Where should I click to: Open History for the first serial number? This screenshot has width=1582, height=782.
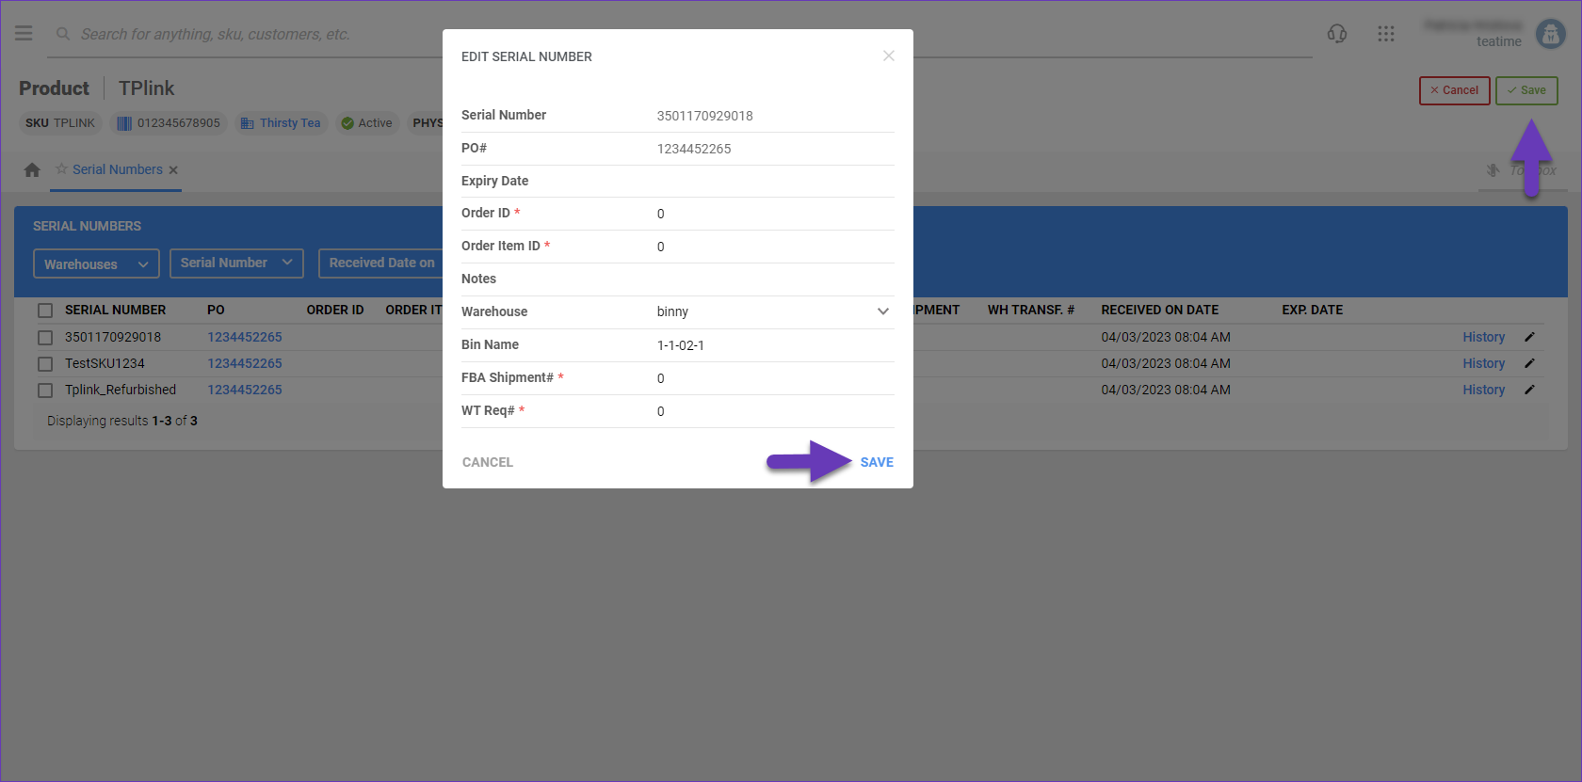click(1483, 337)
